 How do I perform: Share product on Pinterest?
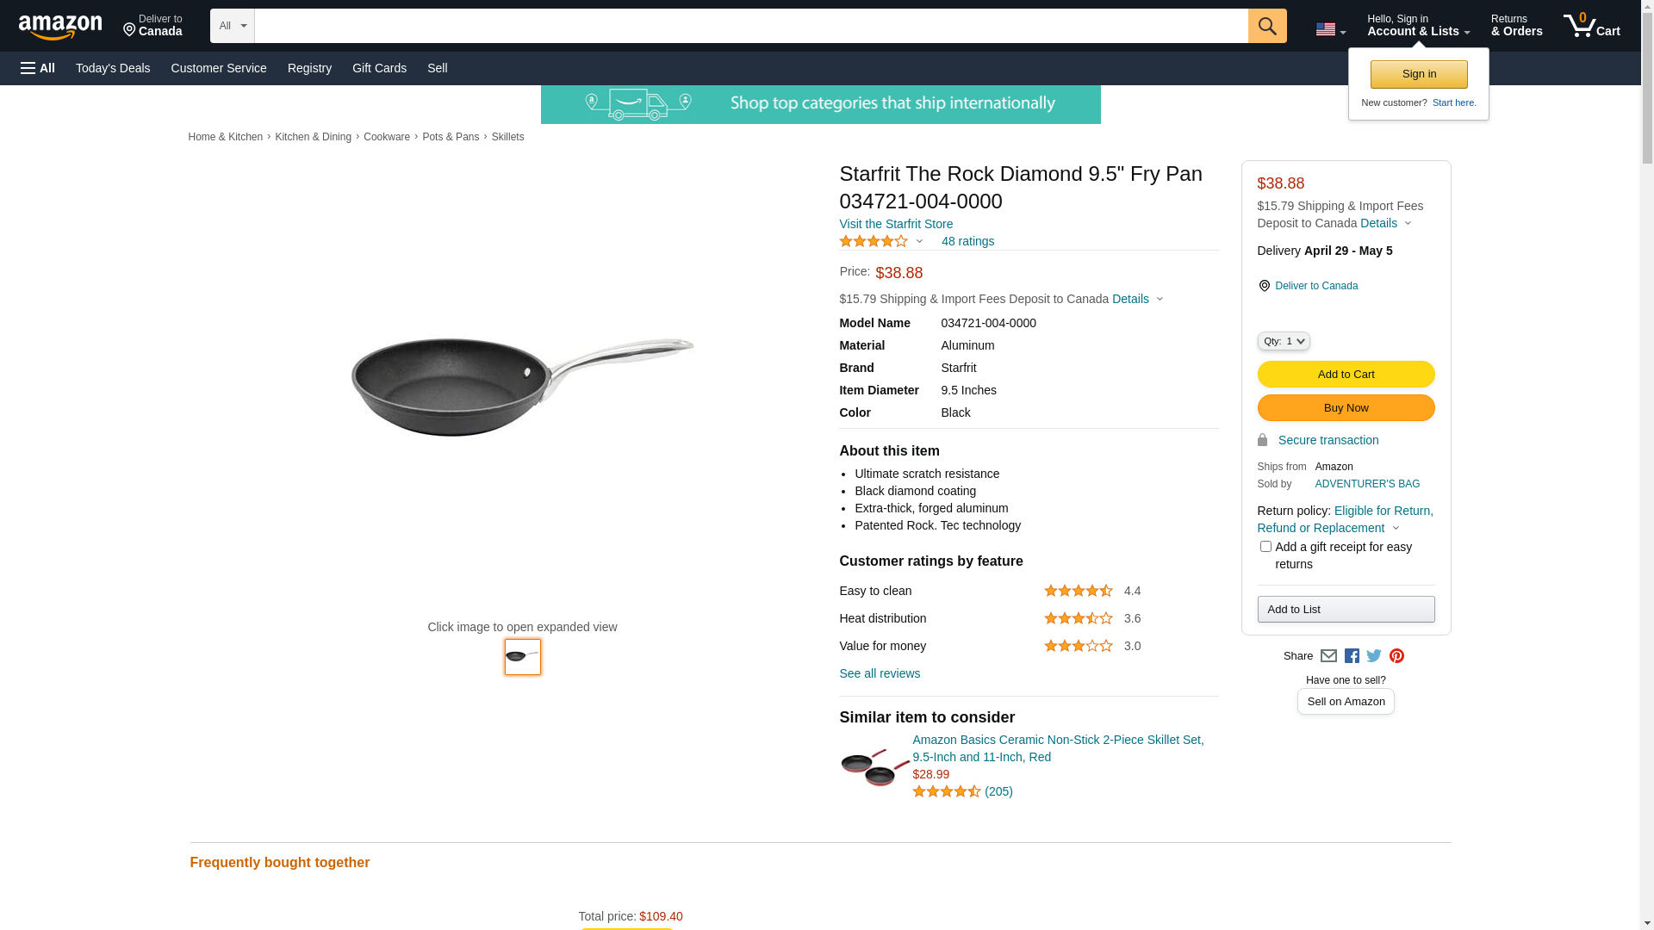coord(1396,656)
